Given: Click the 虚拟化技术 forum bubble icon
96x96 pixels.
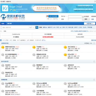Looking at the screenshot, I should (65, 66).
